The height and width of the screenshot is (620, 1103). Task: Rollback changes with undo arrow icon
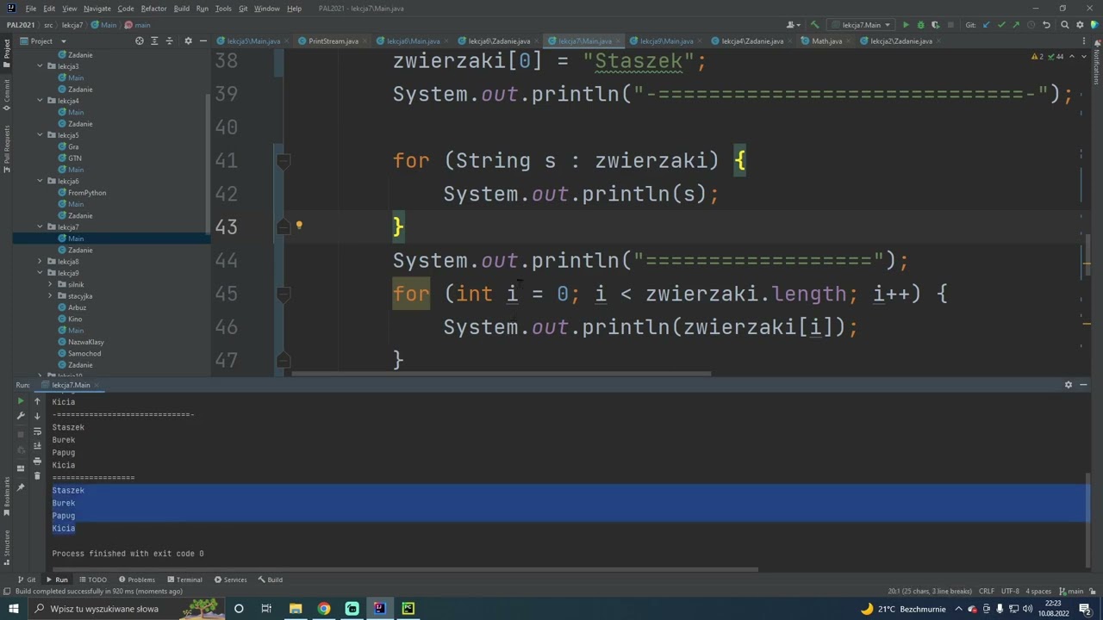1046,25
